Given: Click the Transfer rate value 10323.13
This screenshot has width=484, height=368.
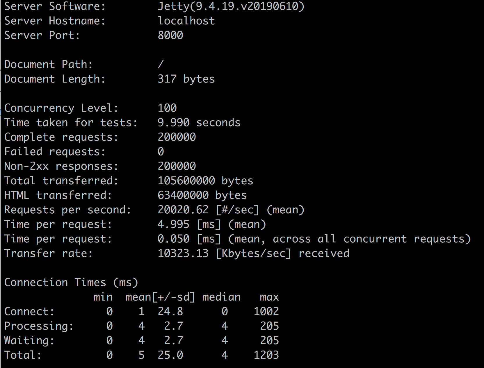Looking at the screenshot, I should 183,253.
